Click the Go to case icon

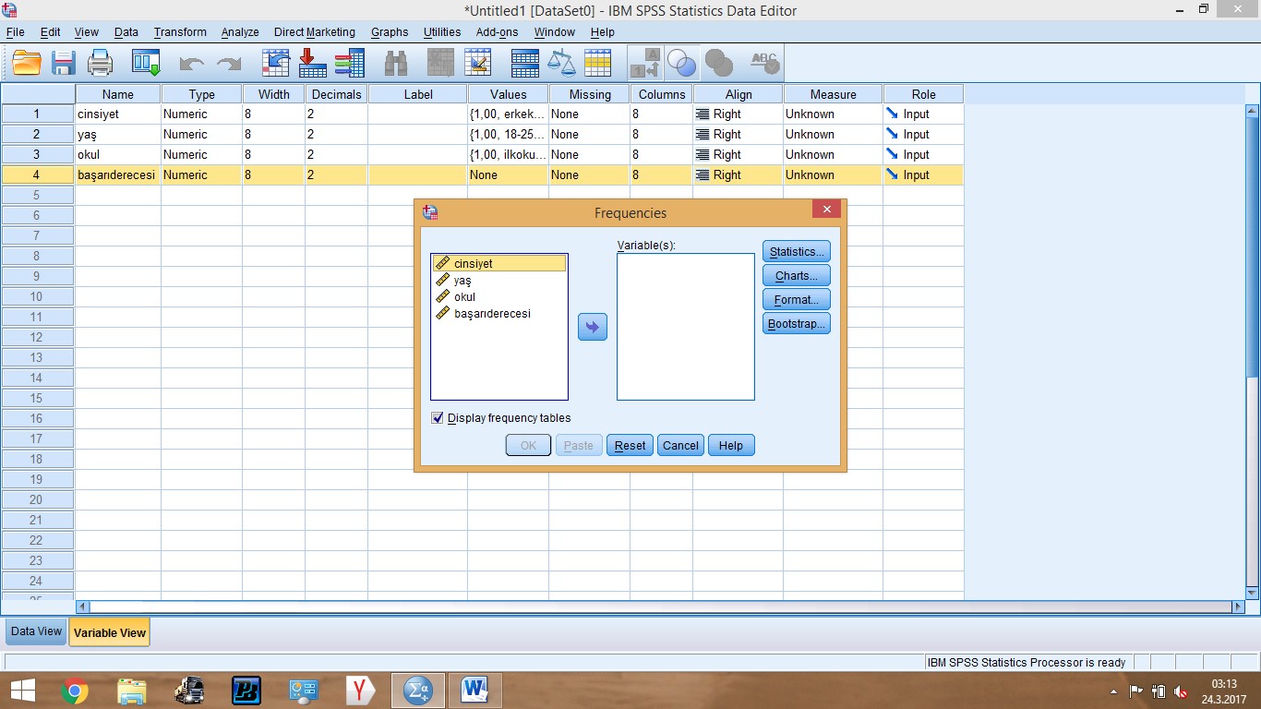(x=276, y=63)
